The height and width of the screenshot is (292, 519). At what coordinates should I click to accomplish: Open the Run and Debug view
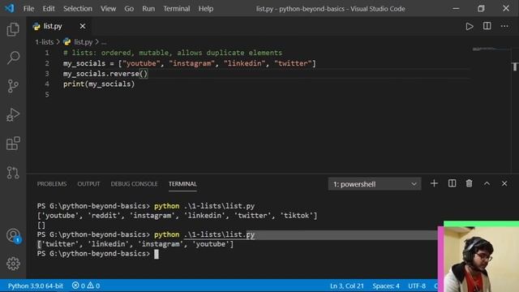click(13, 115)
